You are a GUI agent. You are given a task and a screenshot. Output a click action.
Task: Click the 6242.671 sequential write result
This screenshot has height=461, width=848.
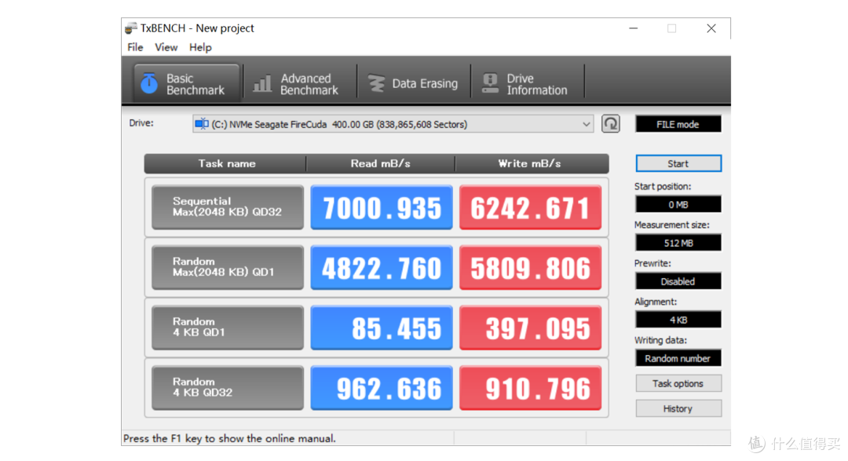point(531,207)
